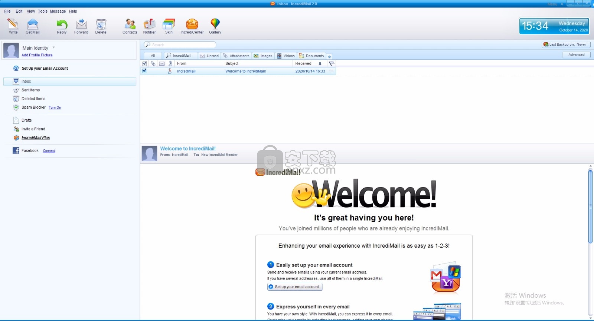594x321 pixels.
Task: Switch to the Documents filter tab
Action: [x=312, y=56]
